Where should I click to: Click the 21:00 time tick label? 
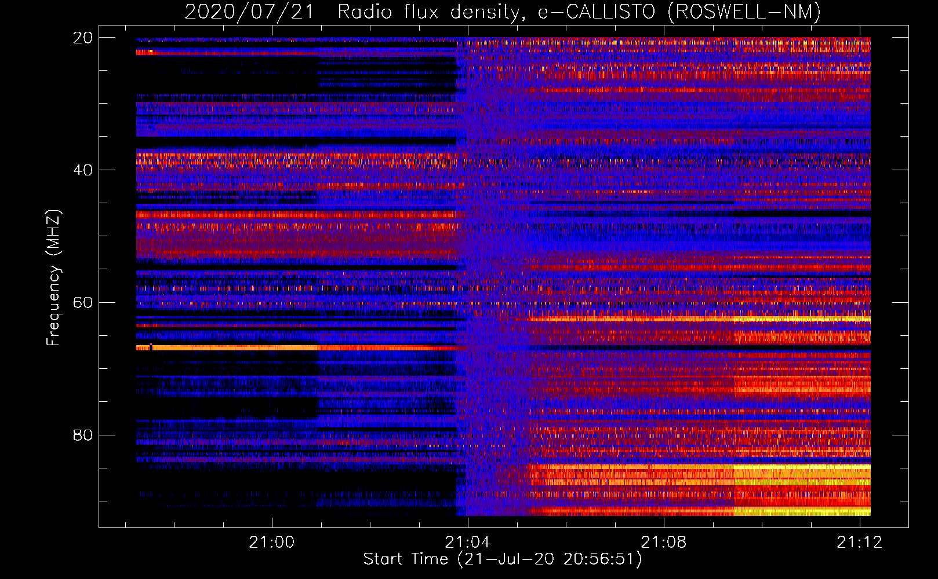pos(271,542)
